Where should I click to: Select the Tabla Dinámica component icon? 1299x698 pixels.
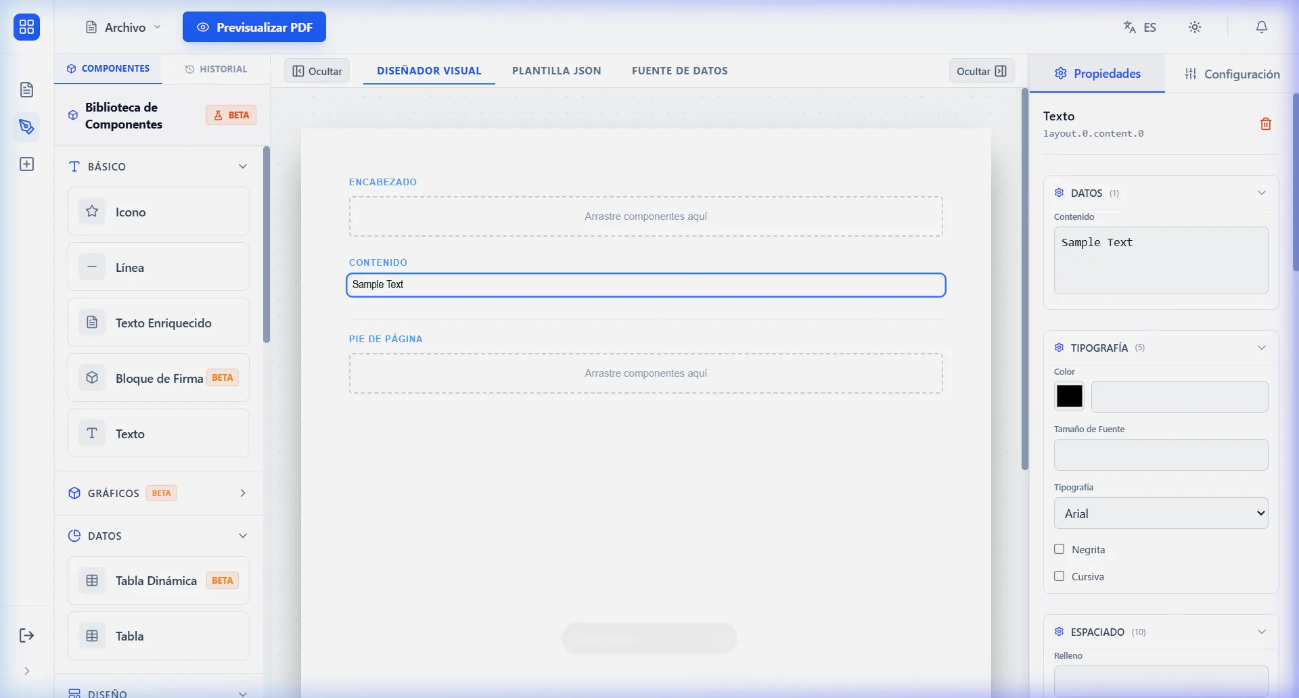(x=92, y=580)
